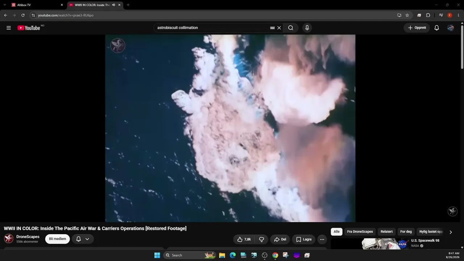Share the video with Del

pos(280,239)
